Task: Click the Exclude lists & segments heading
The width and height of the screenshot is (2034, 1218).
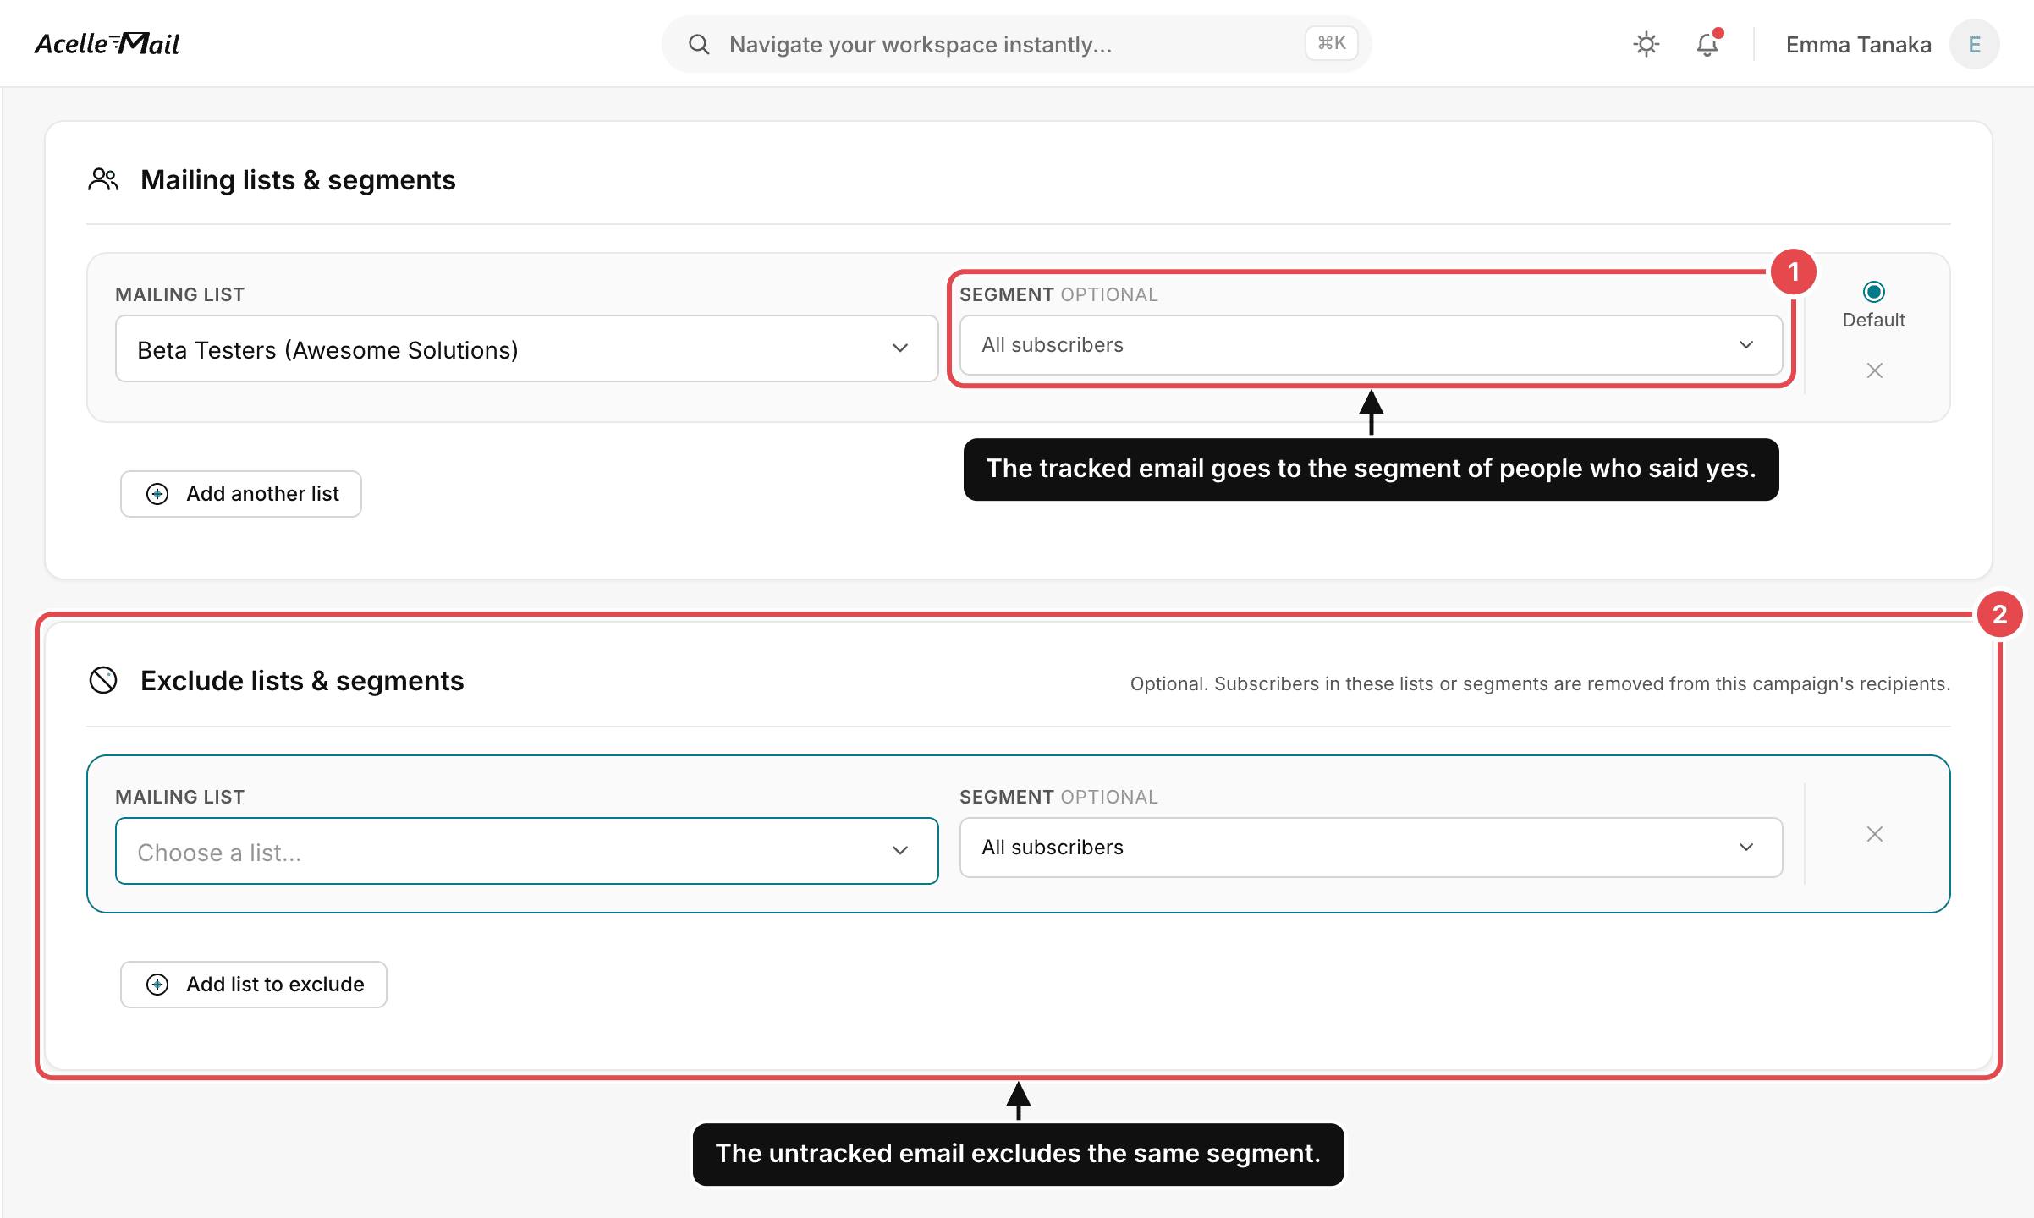Action: 302,681
